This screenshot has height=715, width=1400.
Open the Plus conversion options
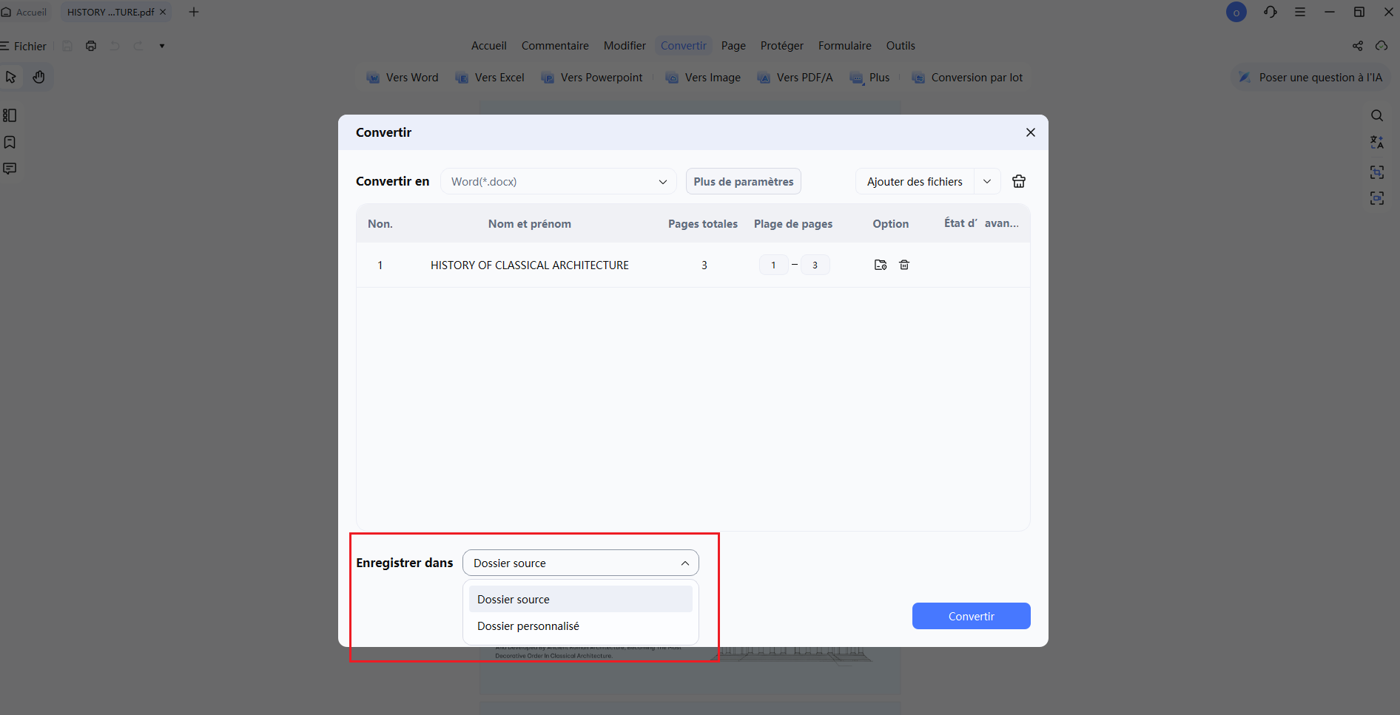click(x=870, y=78)
